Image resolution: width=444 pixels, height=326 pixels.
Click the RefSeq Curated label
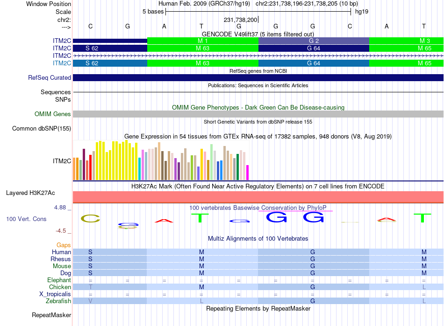coord(50,77)
